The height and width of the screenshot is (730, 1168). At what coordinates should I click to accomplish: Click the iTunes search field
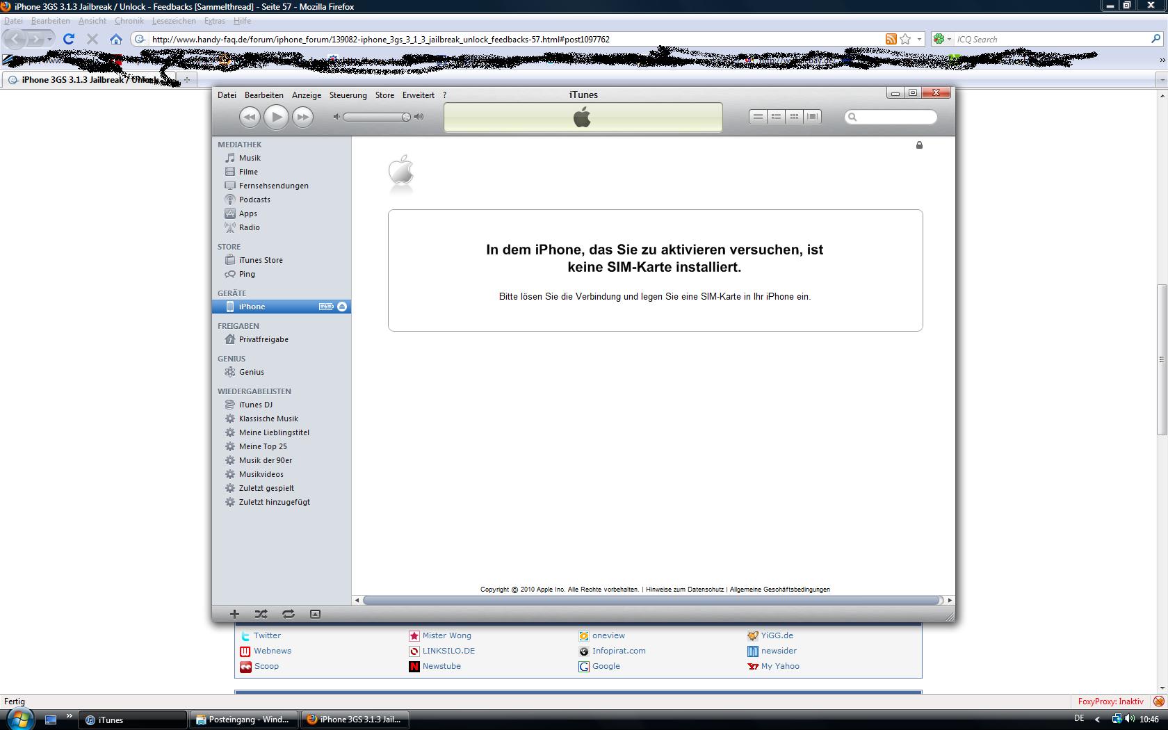pyautogui.click(x=891, y=117)
